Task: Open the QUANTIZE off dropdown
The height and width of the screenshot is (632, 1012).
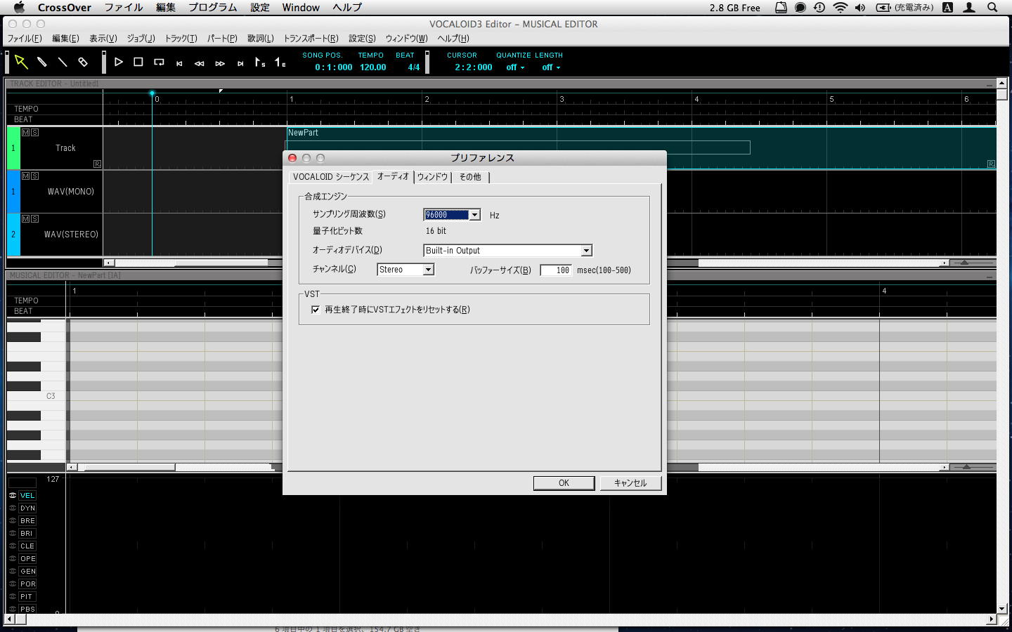Action: click(515, 67)
